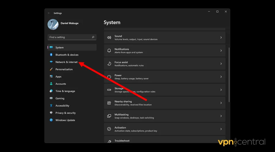
Task: Open Windows Update label
Action: 65,120
